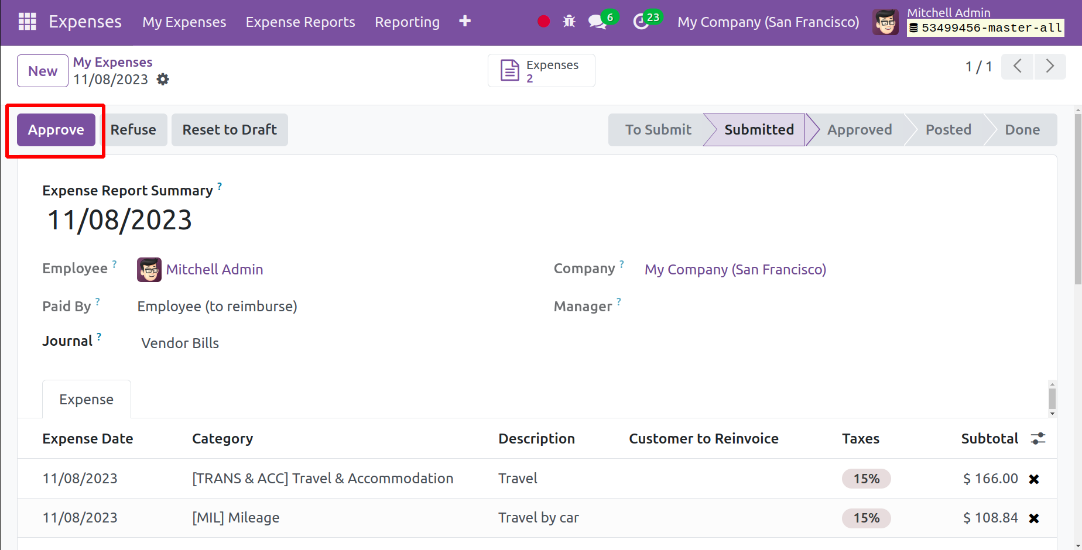Screen dimensions: 1082x550
Task: Open the debug bug icon menu
Action: [x=569, y=22]
